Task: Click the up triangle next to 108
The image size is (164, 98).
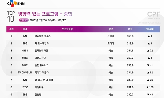Action: point(147,87)
